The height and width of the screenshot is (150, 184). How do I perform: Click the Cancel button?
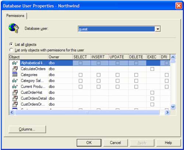point(115,143)
